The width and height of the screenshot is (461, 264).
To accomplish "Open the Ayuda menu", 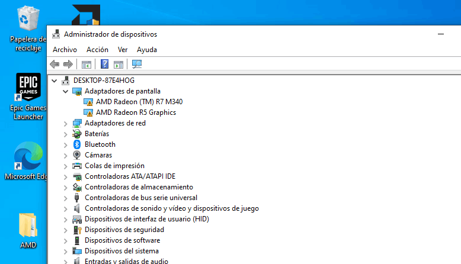I will click(x=147, y=50).
